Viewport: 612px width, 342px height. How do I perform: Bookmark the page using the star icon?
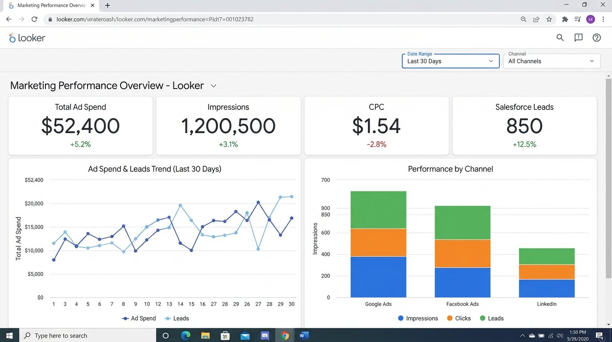549,19
